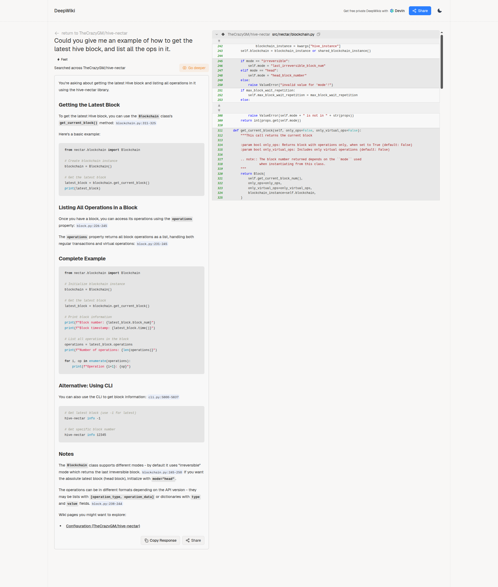Image resolution: width=498 pixels, height=587 pixels.
Task: Click the 'hive-nectar info -1' command line
Action: [x=83, y=419]
